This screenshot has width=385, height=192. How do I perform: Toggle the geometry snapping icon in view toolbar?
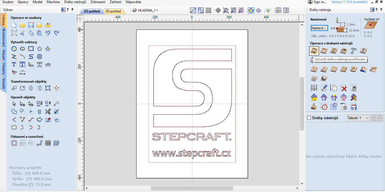pos(201,10)
